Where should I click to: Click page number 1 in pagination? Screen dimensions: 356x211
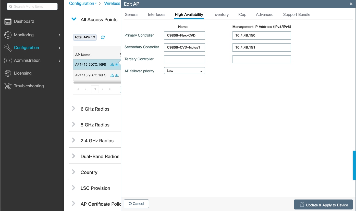tap(95, 89)
